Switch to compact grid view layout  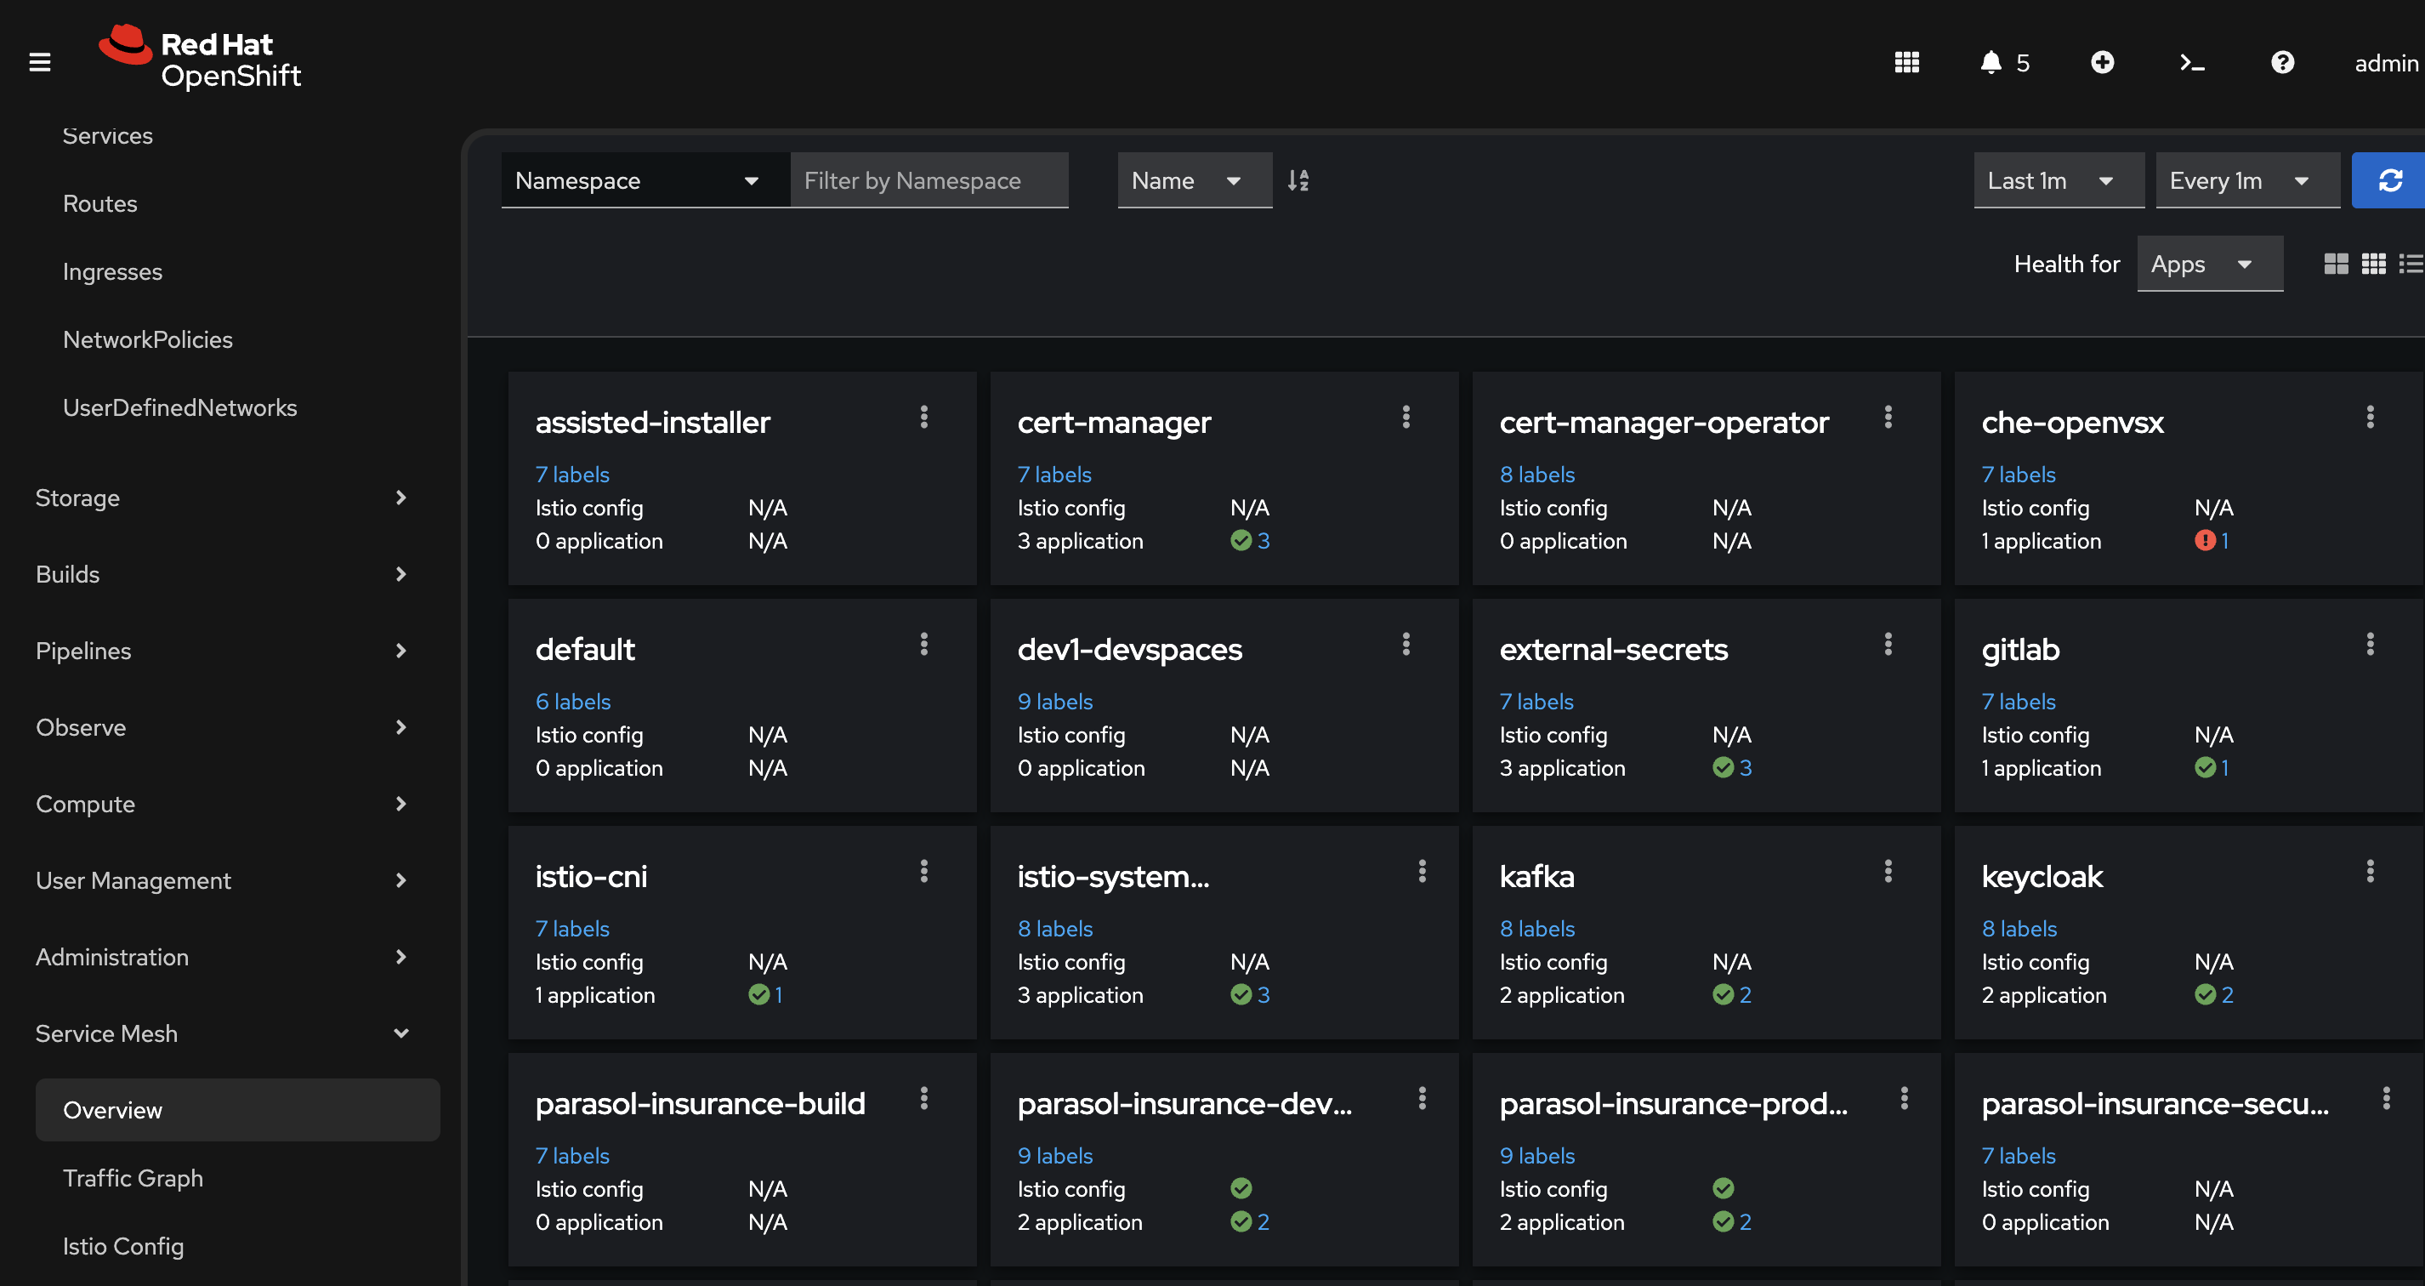2373,264
